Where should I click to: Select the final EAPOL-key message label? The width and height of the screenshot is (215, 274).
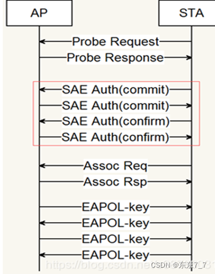pos(116,255)
